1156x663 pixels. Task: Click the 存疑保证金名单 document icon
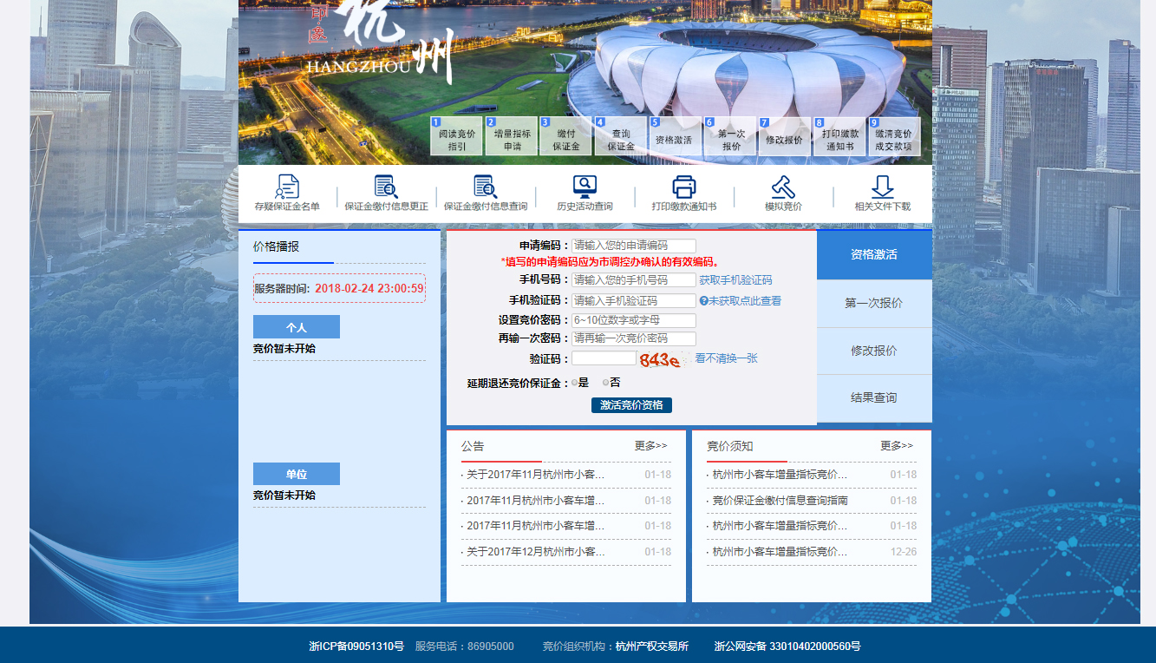(287, 187)
